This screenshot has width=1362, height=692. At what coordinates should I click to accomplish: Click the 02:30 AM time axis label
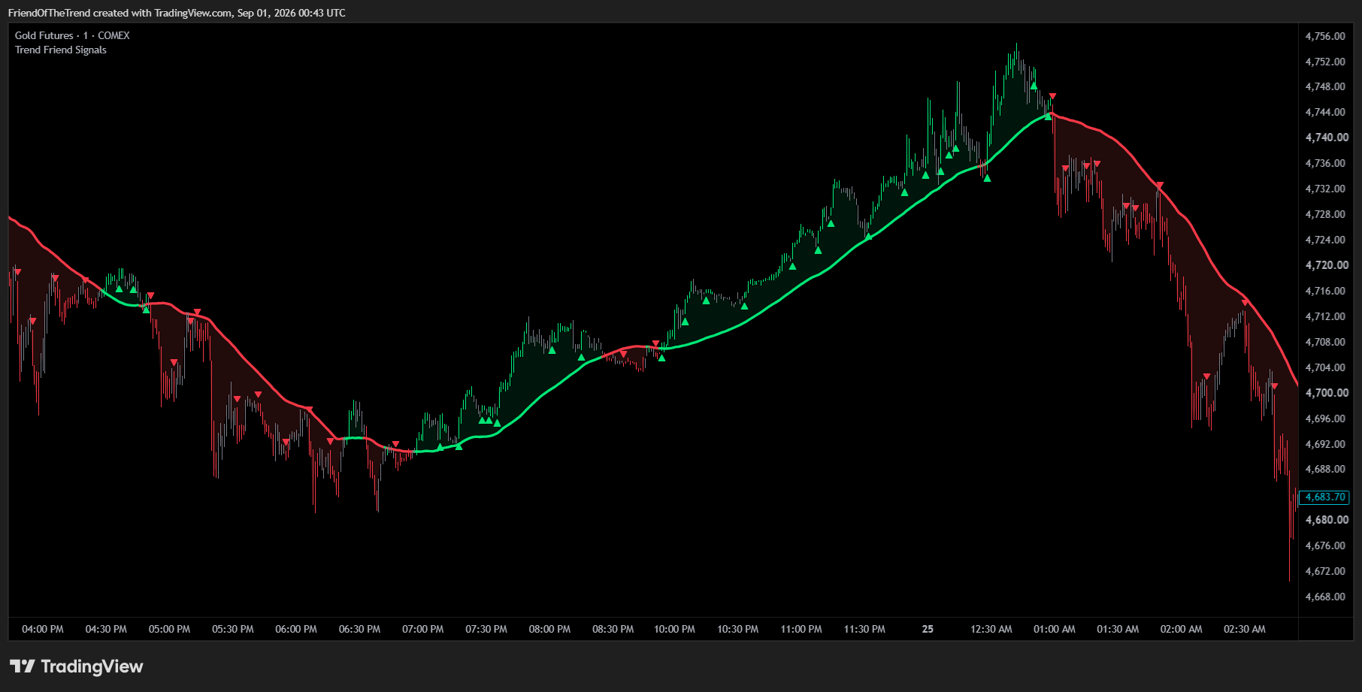point(1245,629)
